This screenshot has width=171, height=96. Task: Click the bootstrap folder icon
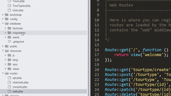click(7, 15)
